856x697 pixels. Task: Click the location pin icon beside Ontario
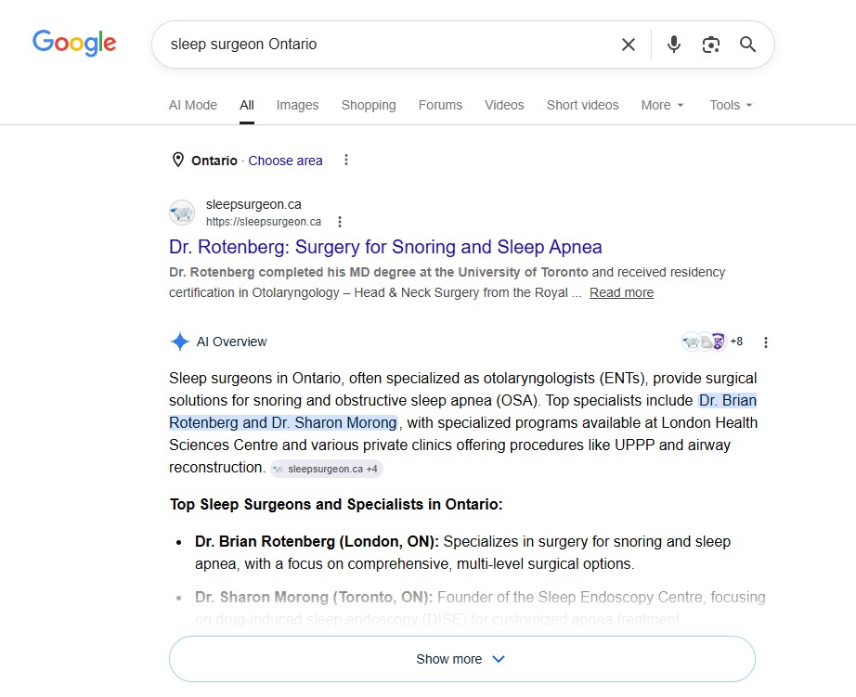(178, 160)
